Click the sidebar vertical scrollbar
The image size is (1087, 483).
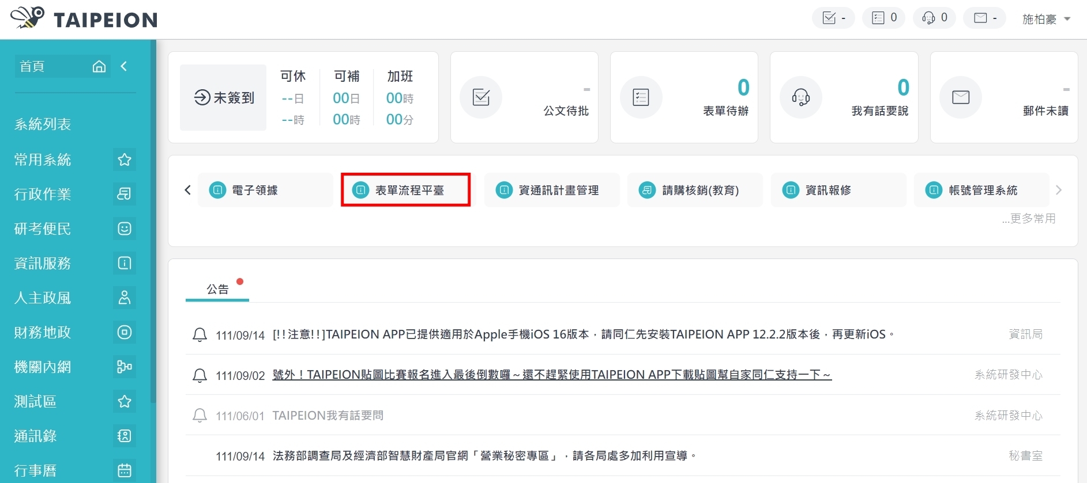[153, 222]
